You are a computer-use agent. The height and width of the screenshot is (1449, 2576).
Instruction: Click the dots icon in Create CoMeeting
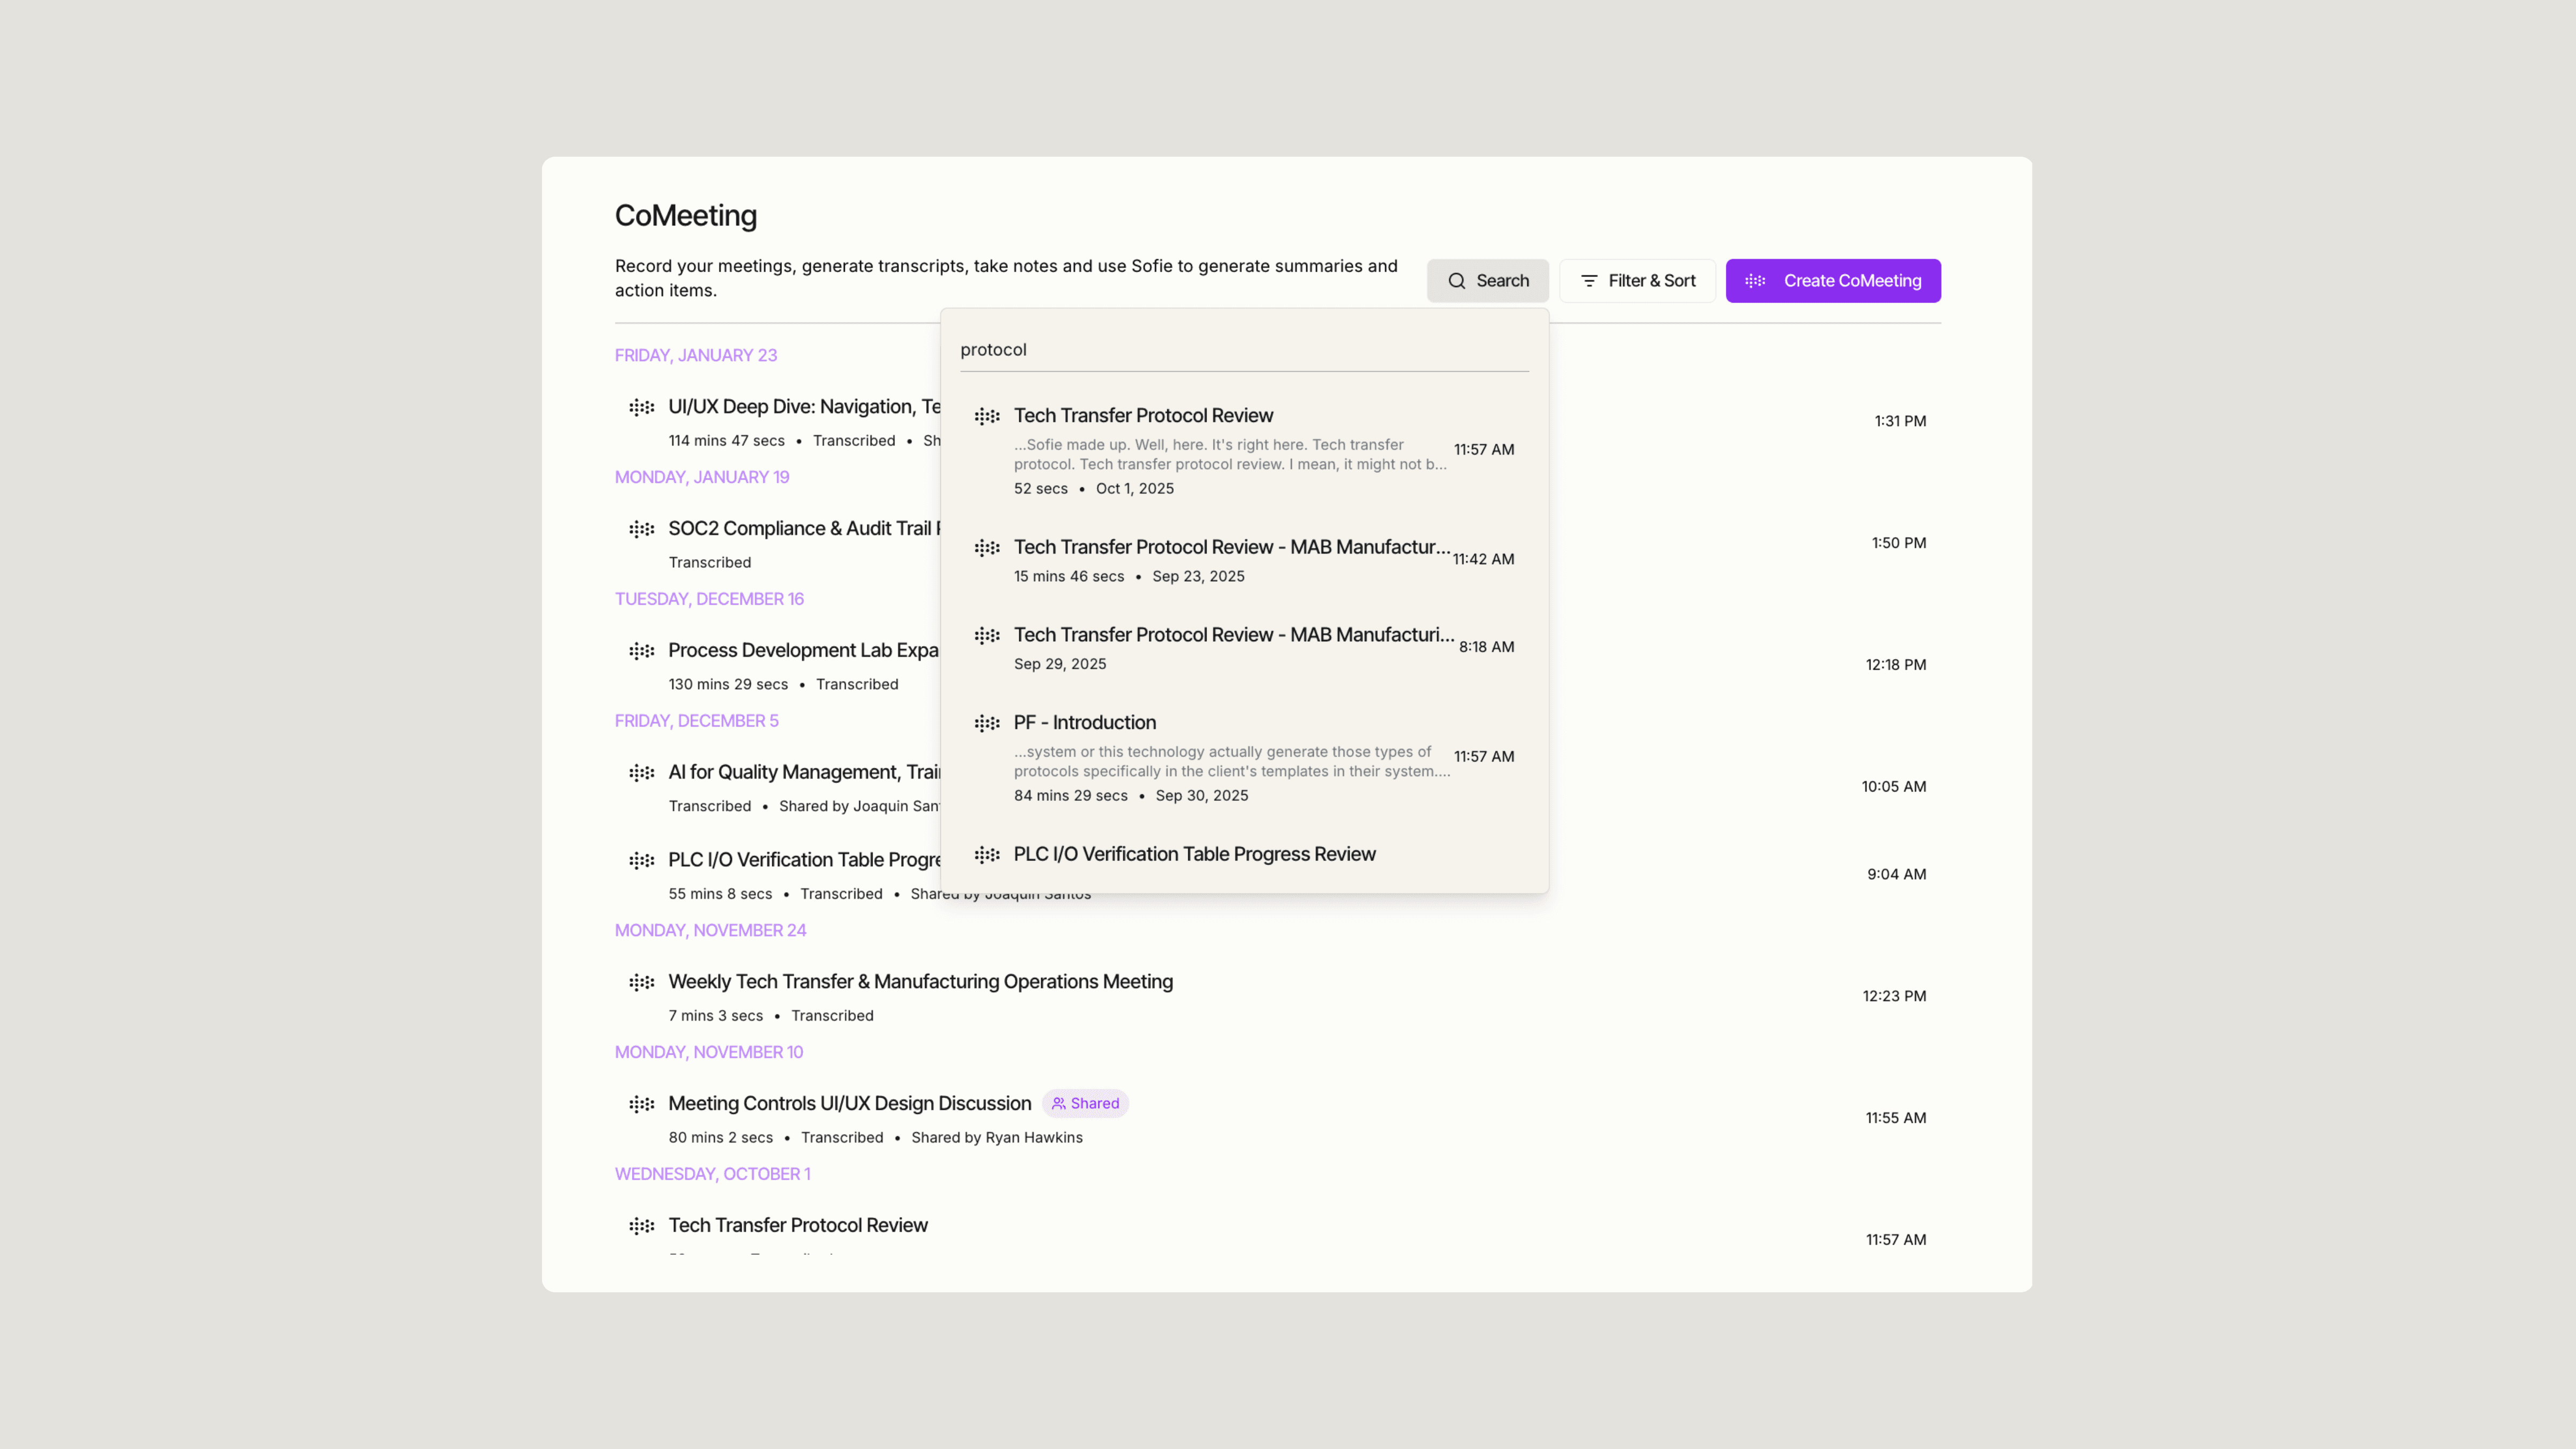(x=1755, y=281)
